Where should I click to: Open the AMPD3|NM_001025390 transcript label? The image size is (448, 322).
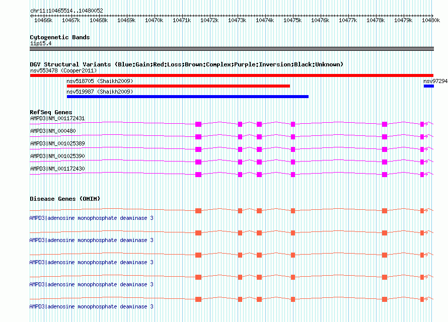point(57,156)
